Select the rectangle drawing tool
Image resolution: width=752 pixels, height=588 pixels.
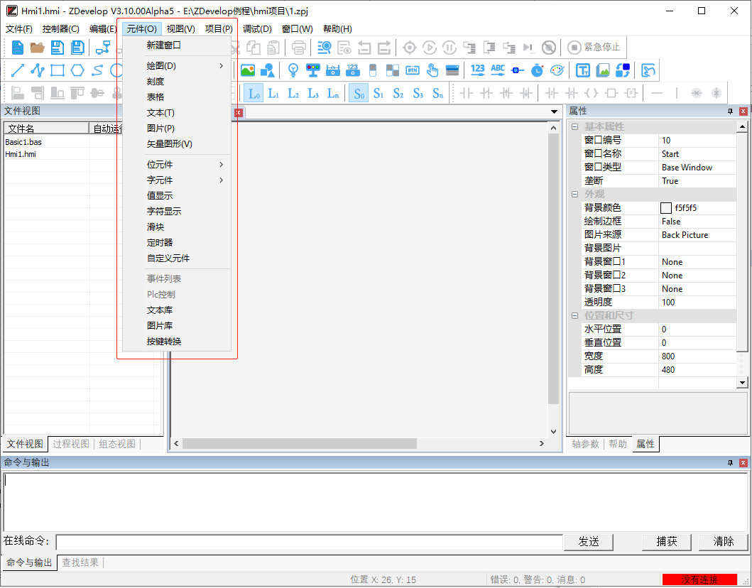tap(56, 70)
